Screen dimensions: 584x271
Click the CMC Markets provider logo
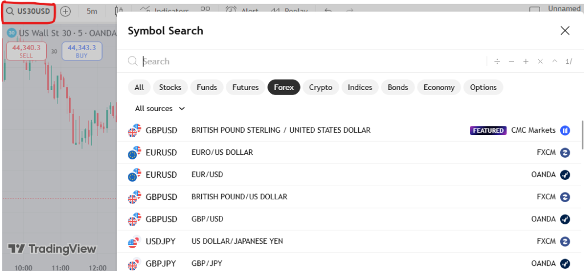tap(565, 130)
